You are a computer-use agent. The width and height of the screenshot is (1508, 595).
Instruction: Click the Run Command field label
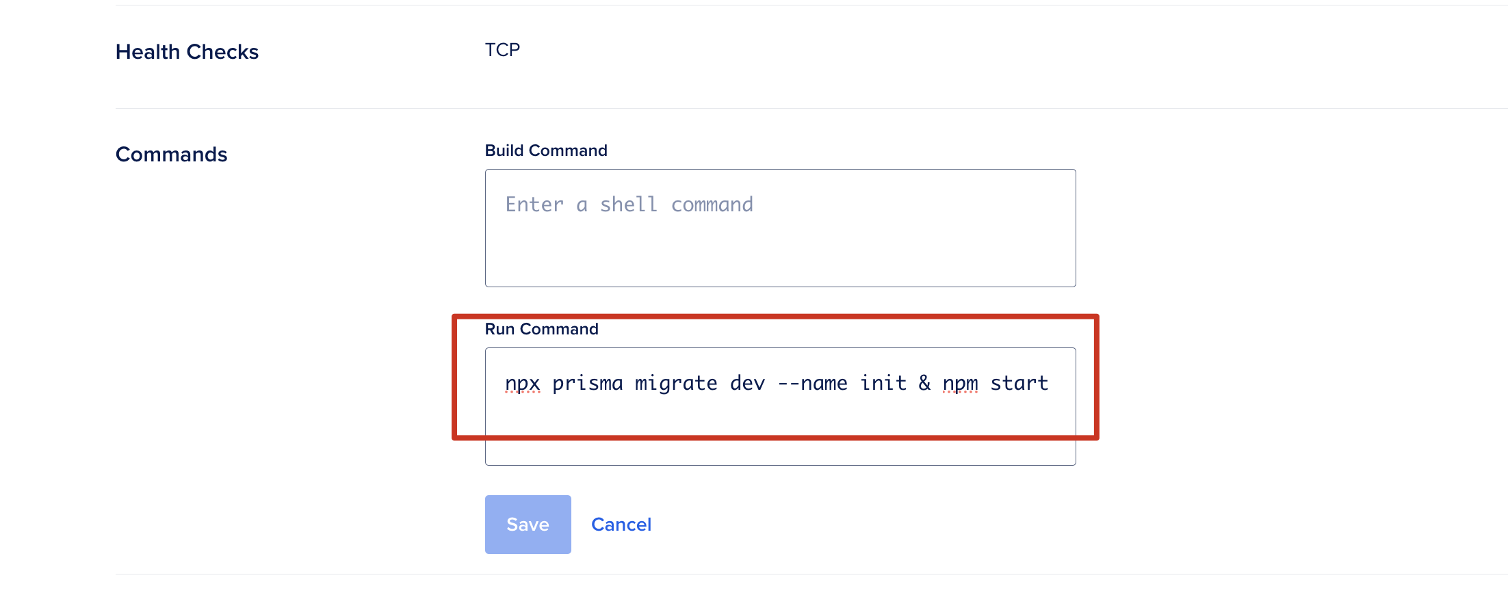coord(541,329)
